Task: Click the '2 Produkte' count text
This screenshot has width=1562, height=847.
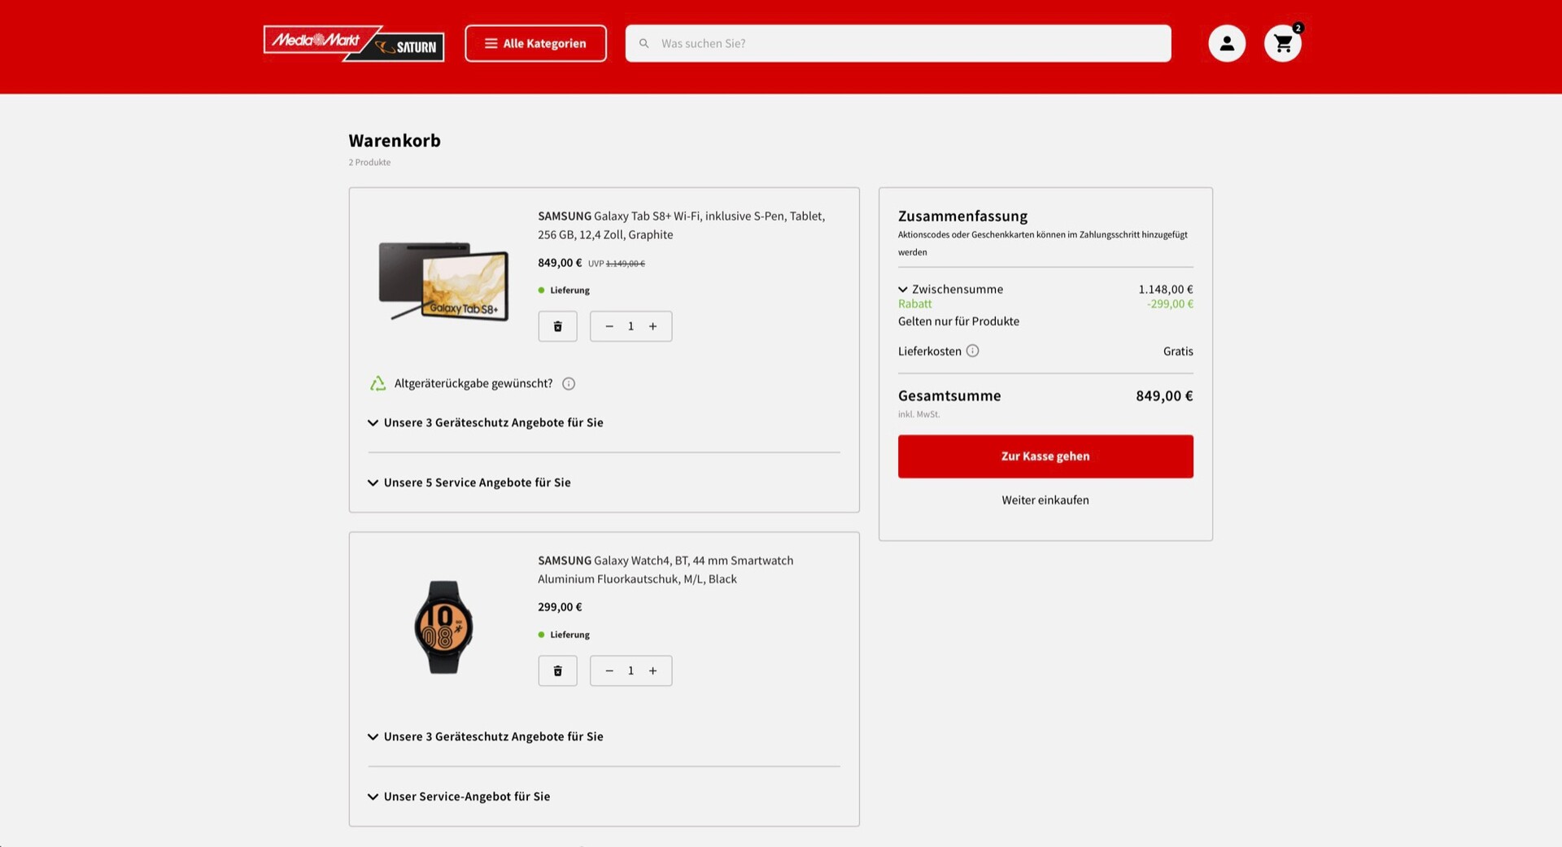Action: click(x=369, y=163)
